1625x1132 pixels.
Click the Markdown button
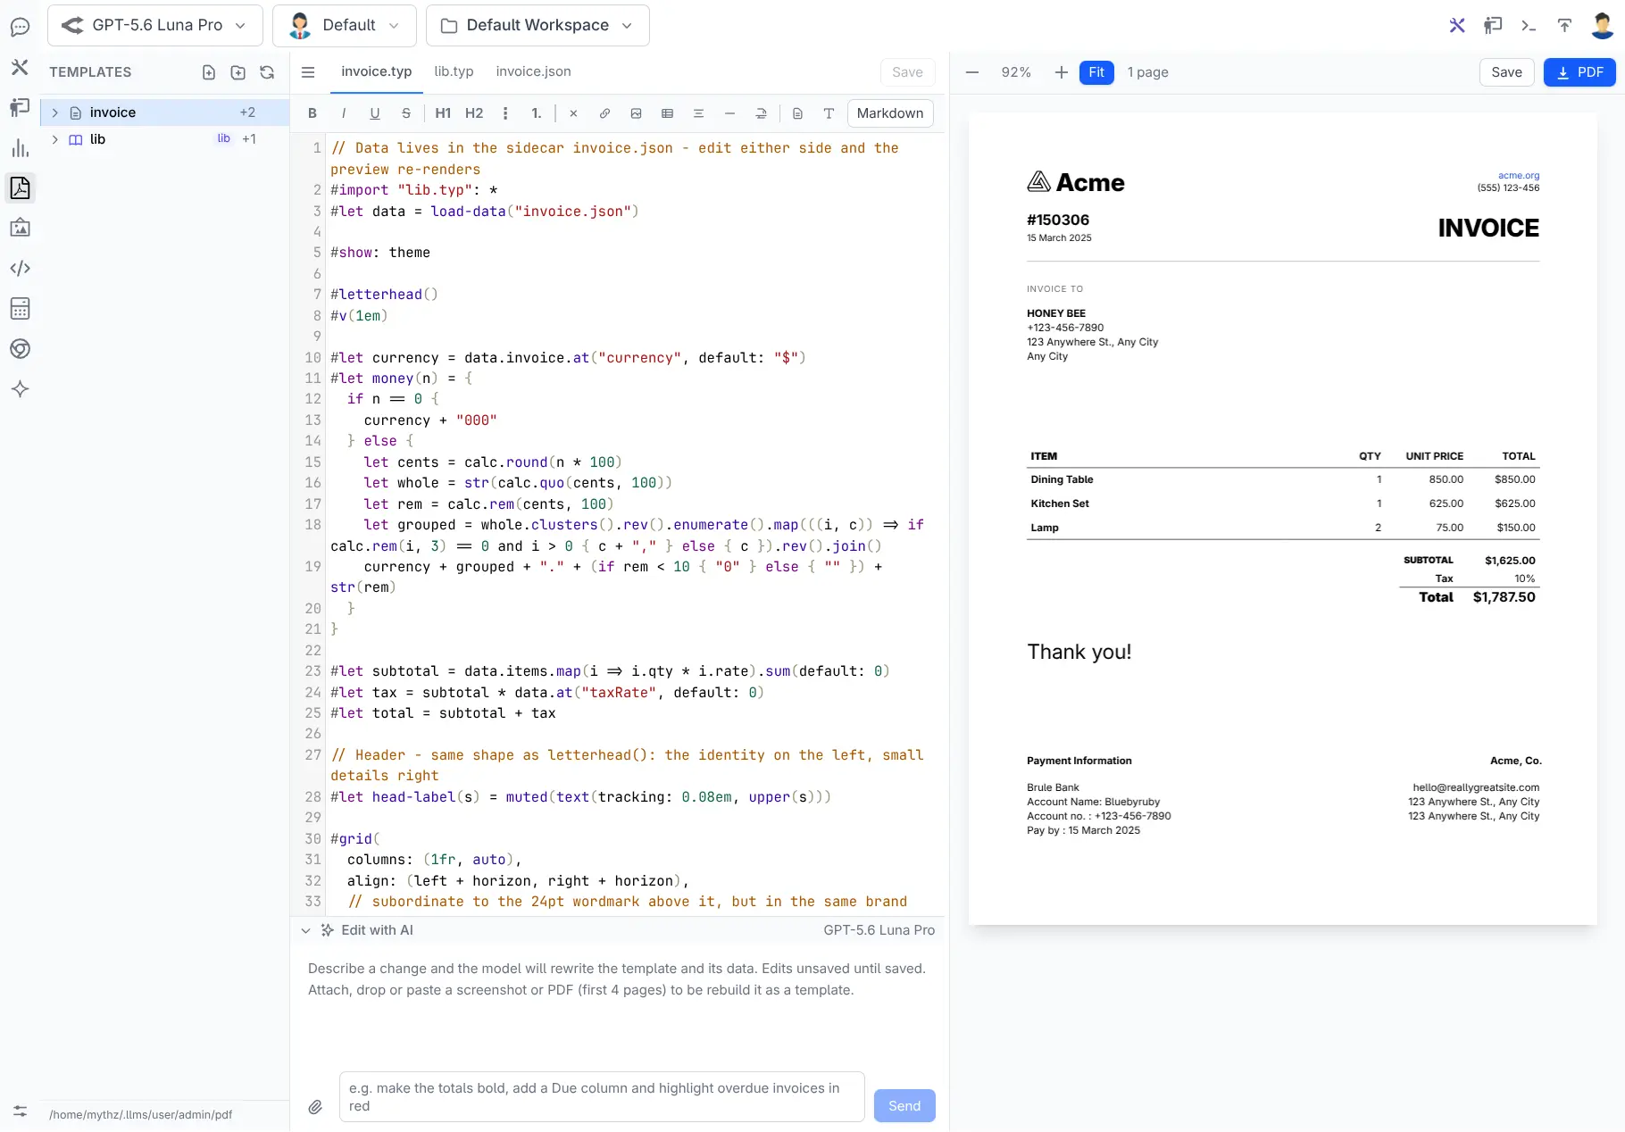click(x=890, y=113)
